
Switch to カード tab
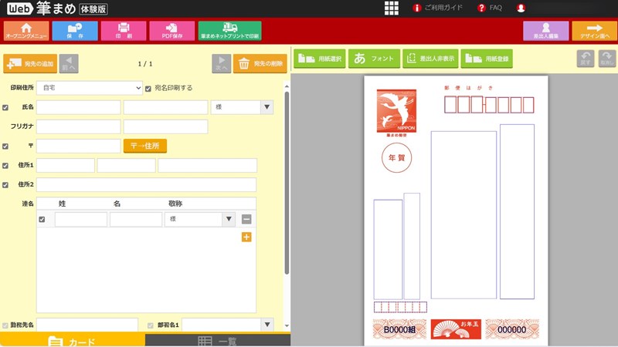coord(73,340)
